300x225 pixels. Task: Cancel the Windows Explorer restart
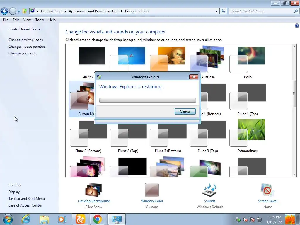pos(185,112)
